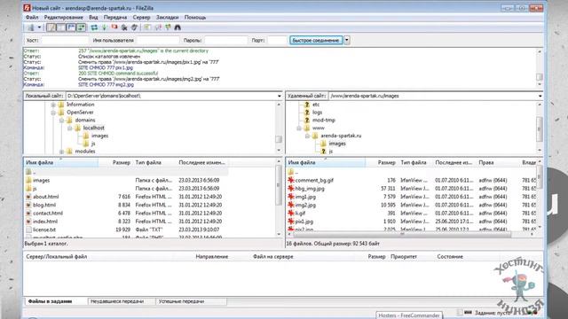Sort remote list by Права column

tap(486, 163)
